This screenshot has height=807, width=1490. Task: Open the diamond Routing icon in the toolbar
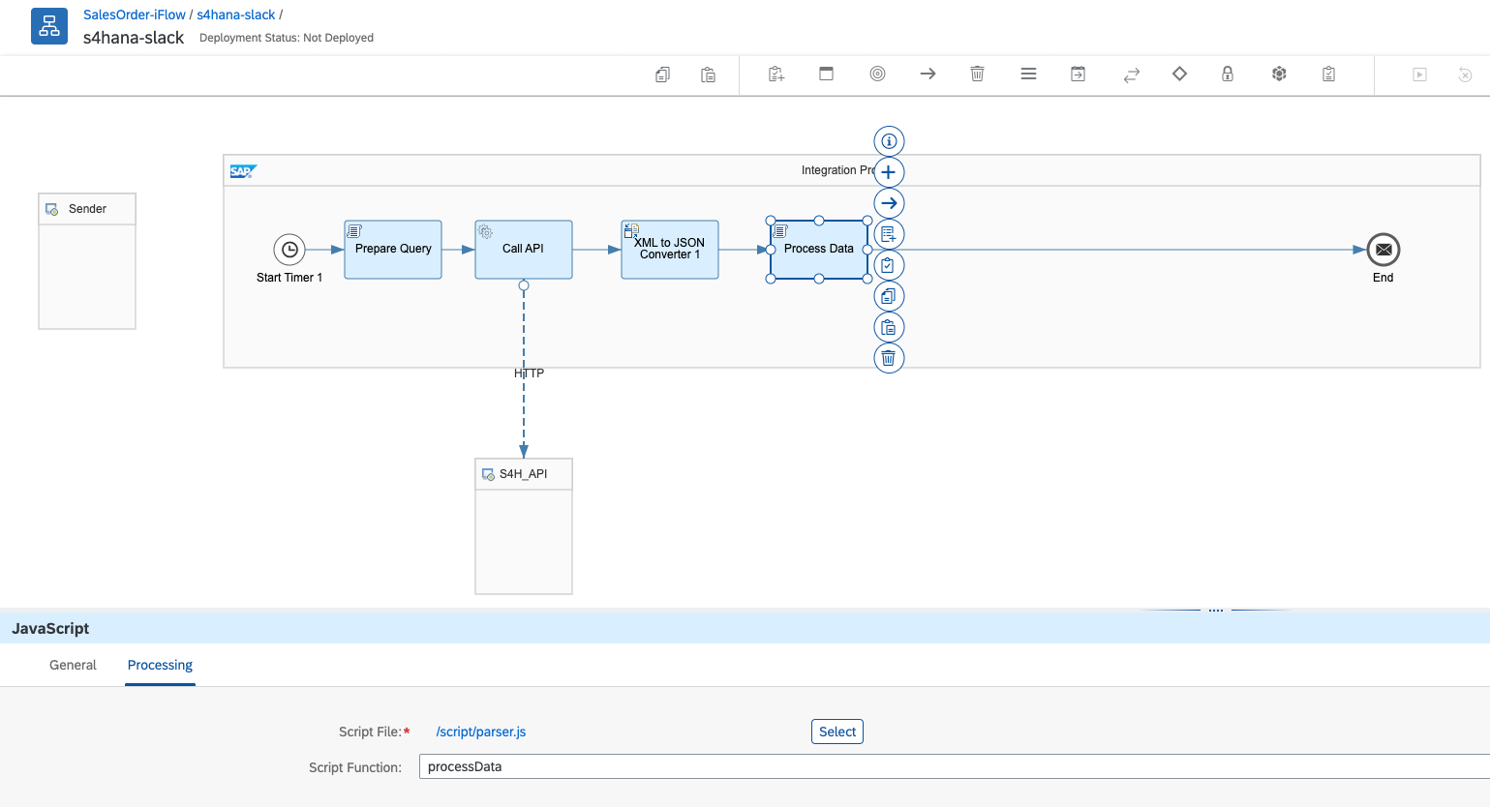(x=1179, y=74)
